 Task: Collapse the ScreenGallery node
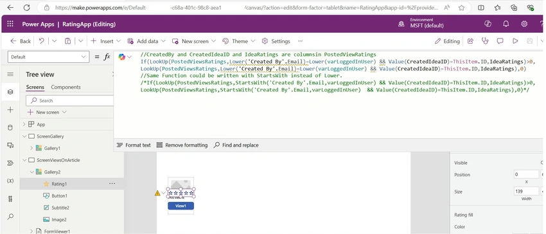tap(24, 136)
